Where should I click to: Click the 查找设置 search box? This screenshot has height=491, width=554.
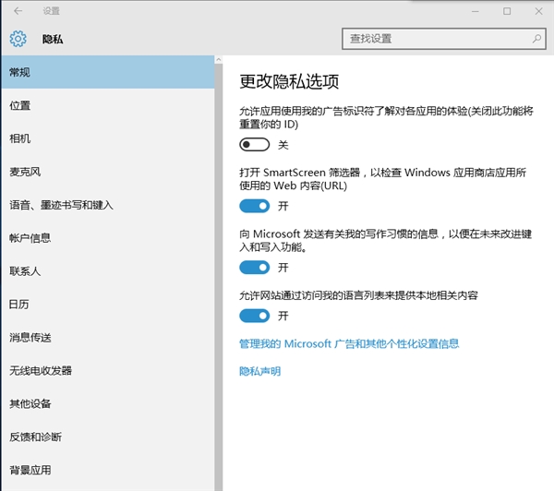pos(434,39)
